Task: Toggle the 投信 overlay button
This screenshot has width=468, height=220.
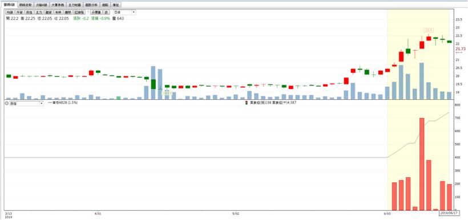Action: click(29, 12)
